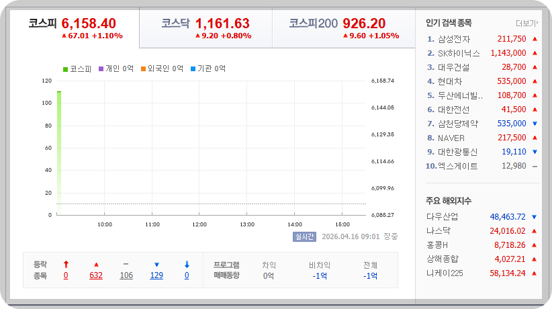Image resolution: width=552 pixels, height=309 pixels.
Task: Click the 대한광통신 price 19,110
Action: tap(514, 152)
